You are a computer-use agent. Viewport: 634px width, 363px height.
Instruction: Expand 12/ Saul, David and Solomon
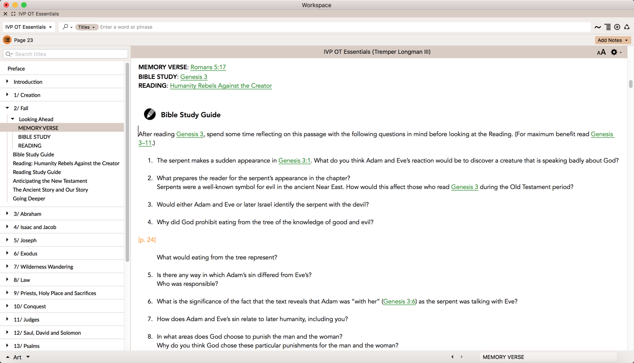7,333
